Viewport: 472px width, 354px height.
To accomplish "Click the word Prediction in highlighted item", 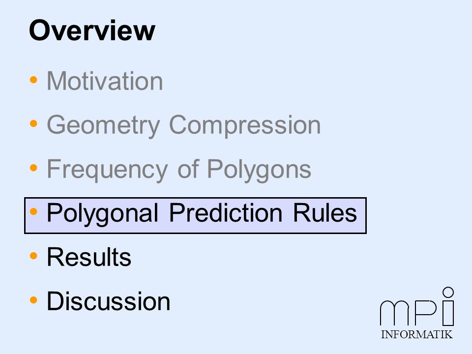I will coord(226,213).
